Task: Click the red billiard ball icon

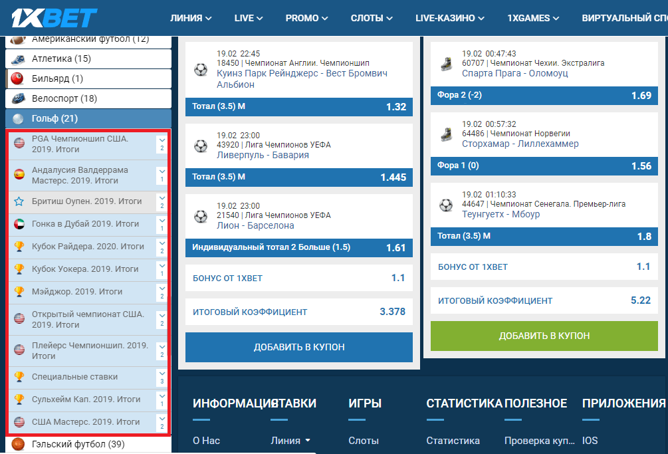Action: point(17,79)
